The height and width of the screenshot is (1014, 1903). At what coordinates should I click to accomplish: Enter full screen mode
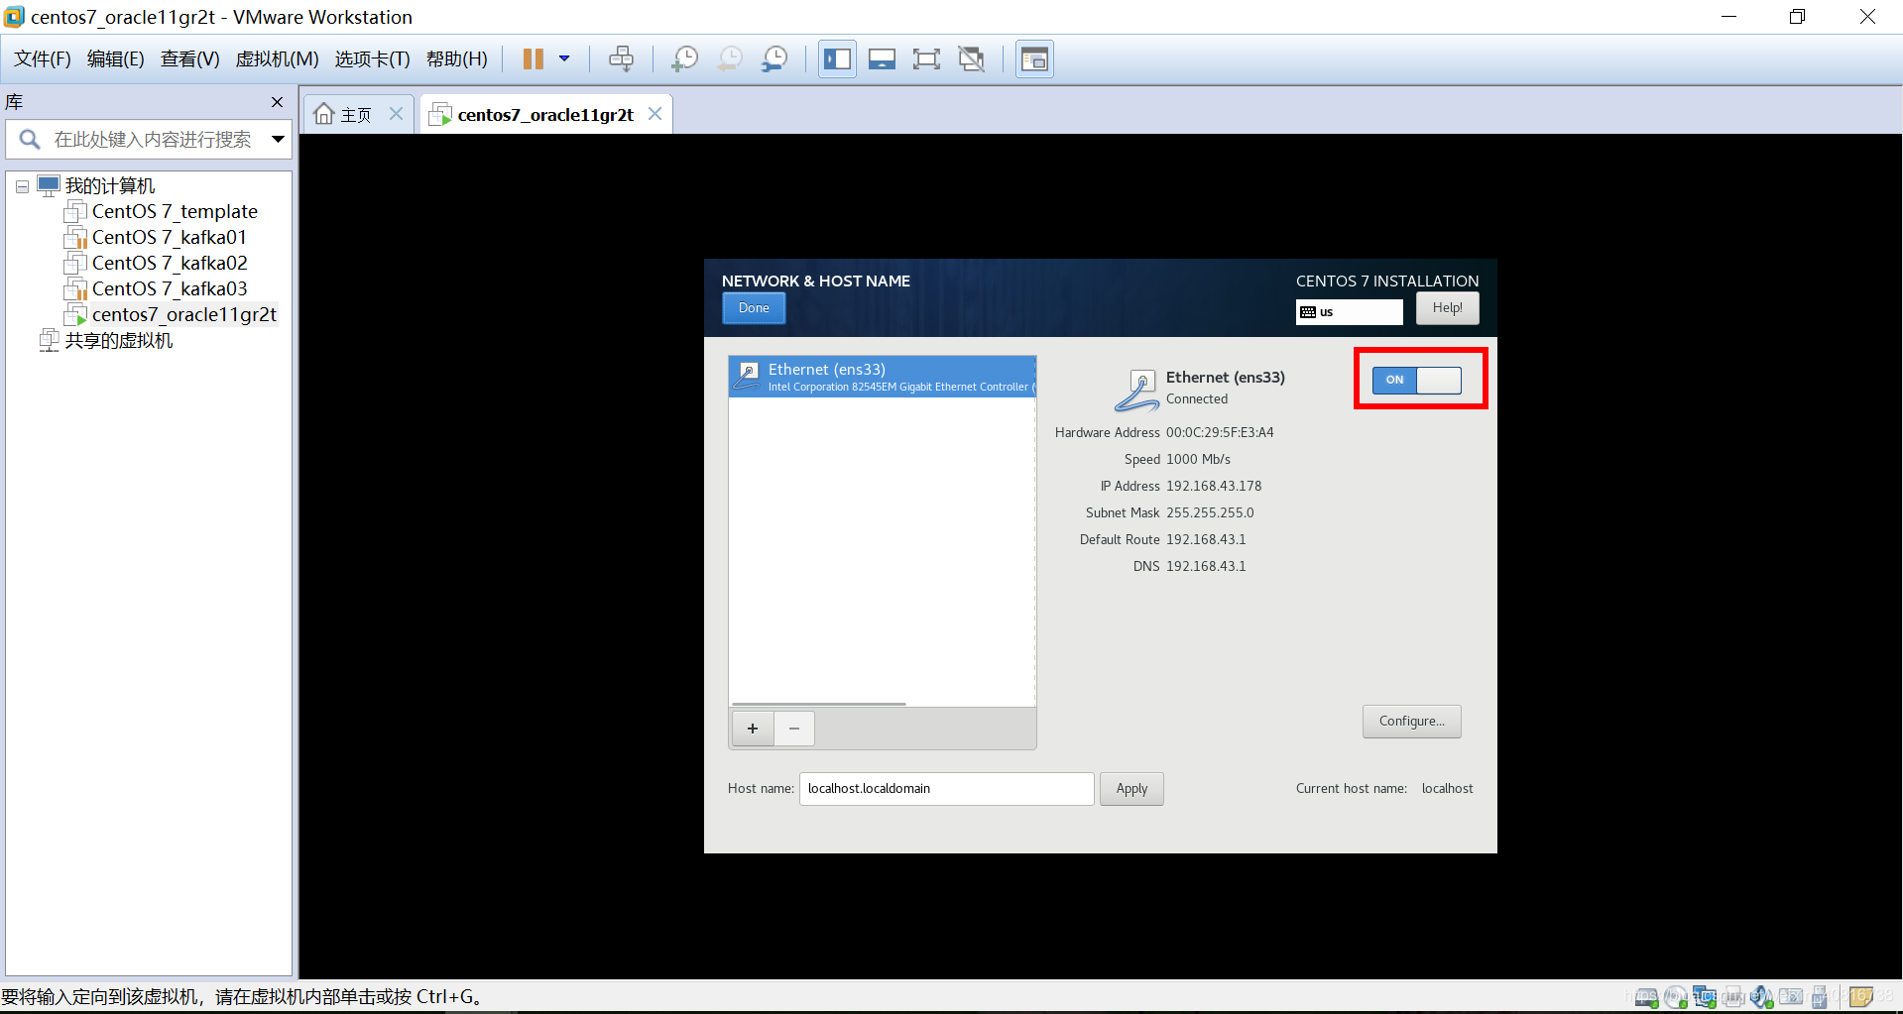(926, 59)
